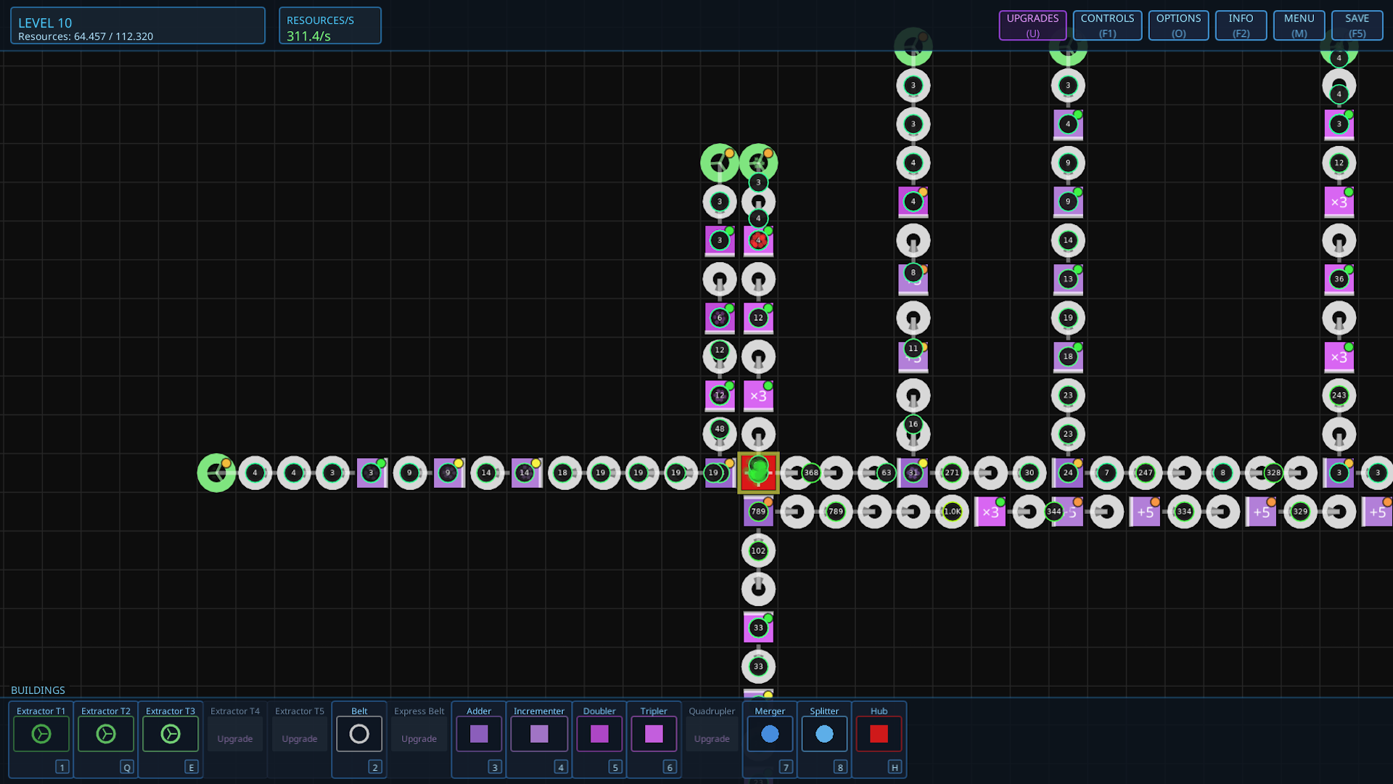Open the Info panel
This screenshot has width=1393, height=784.
(1241, 25)
